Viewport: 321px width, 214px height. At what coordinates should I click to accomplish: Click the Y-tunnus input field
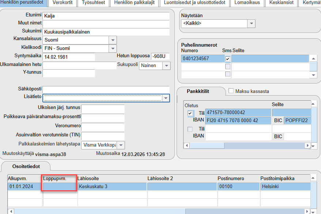coord(69,73)
